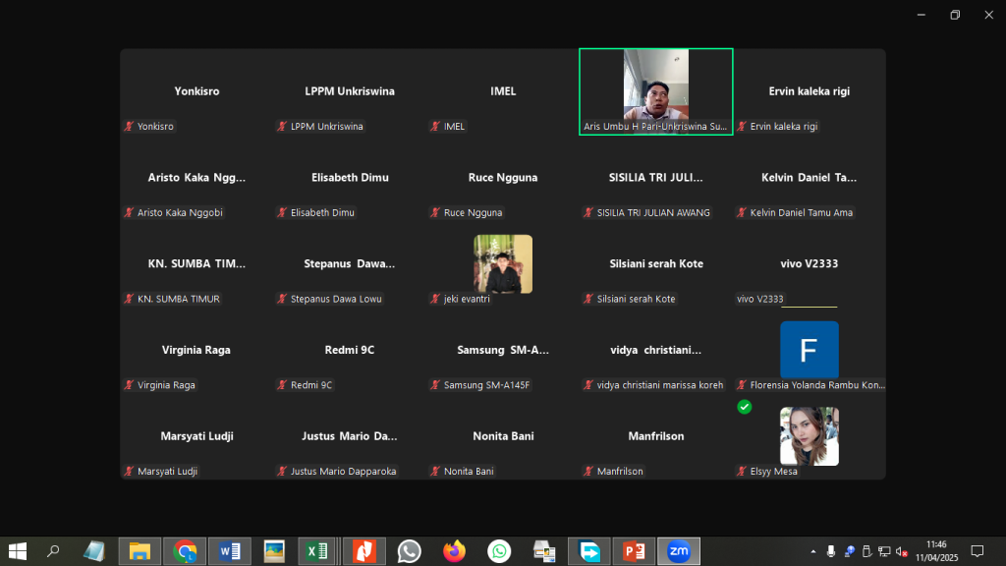Click the truncated Samsung SM-A... tile name
Image resolution: width=1006 pixels, height=566 pixels.
click(x=503, y=350)
